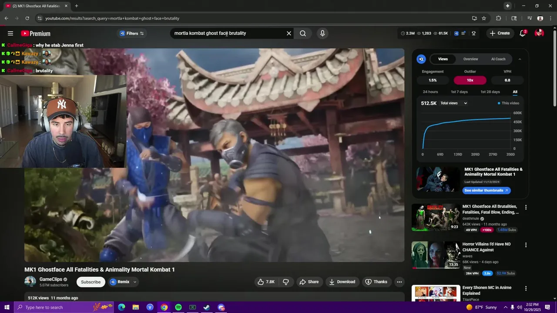
Task: Click the MK1 Ghostface vidIQ thumbnail
Action: coord(438,180)
